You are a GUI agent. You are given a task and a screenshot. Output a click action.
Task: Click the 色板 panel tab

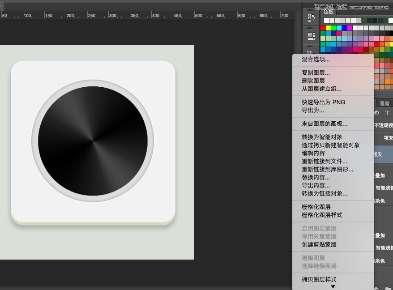(x=329, y=12)
